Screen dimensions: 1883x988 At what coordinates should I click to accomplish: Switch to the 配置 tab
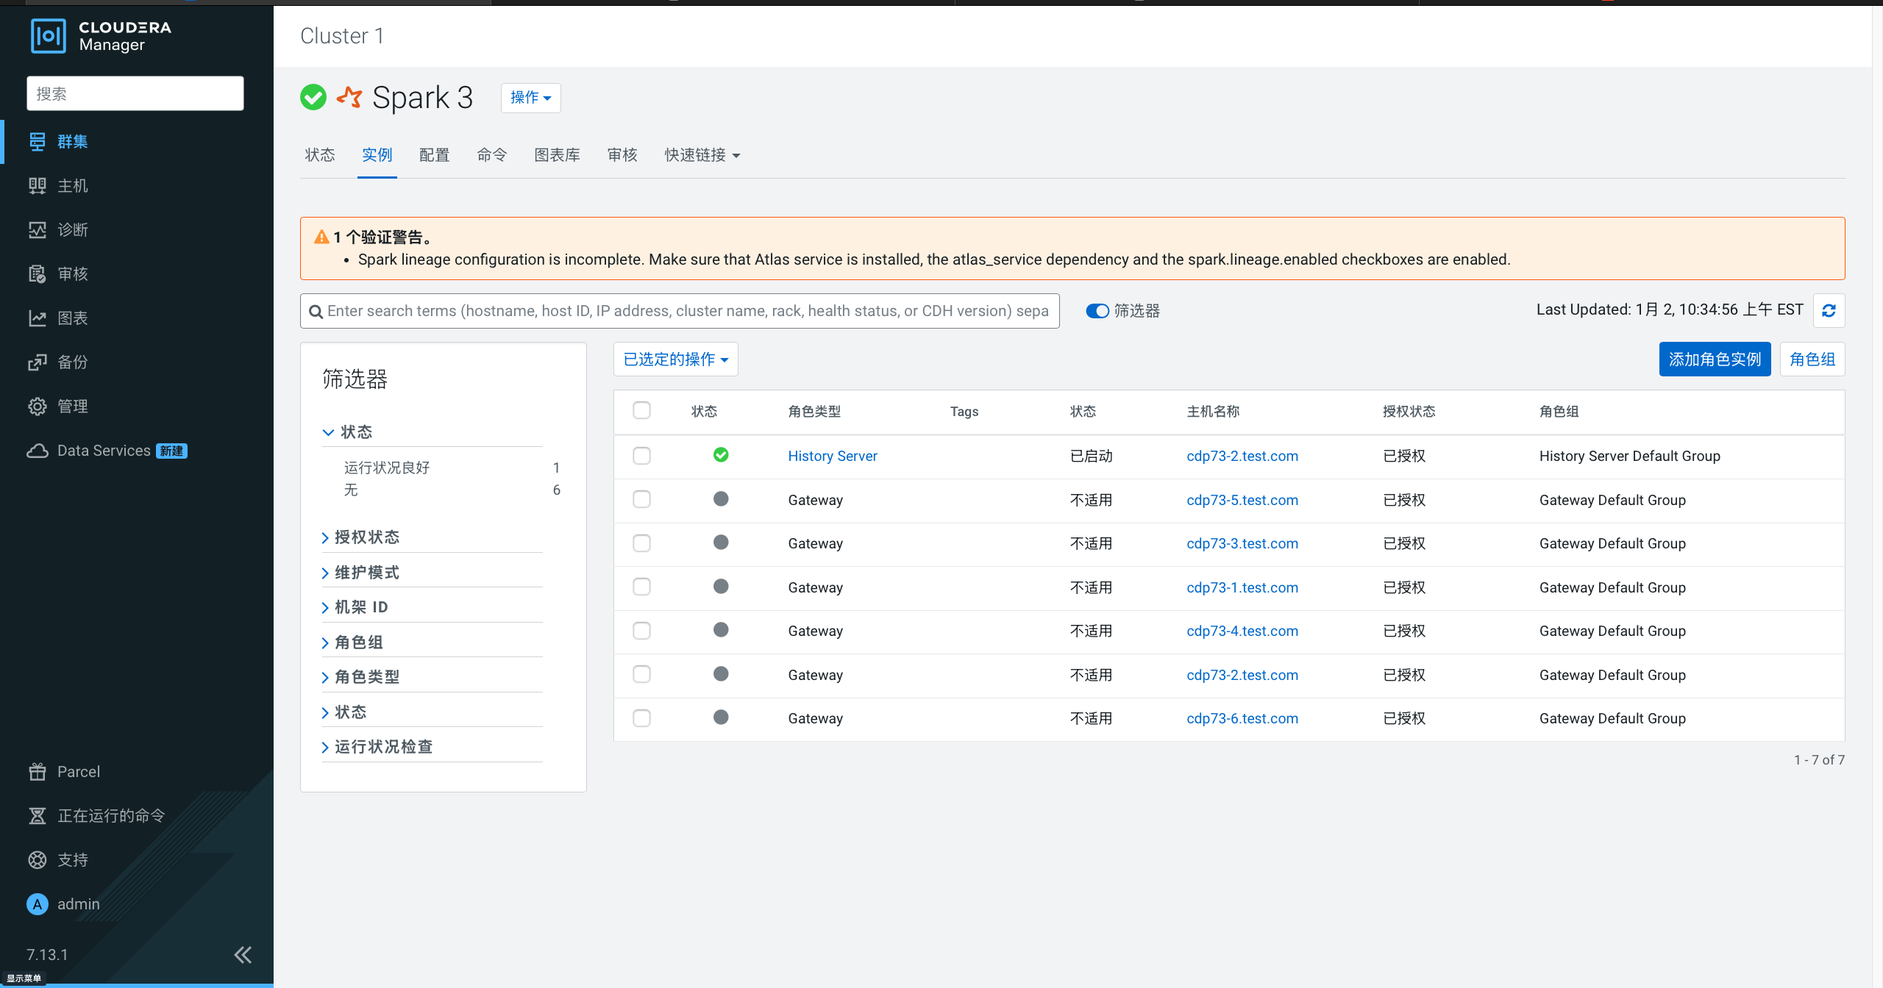coord(434,155)
